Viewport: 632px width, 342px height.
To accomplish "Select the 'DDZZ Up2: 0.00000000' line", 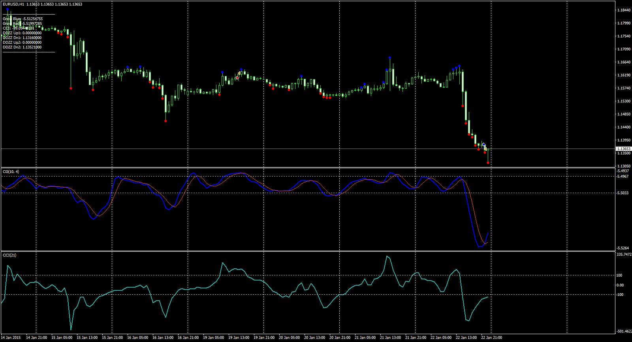I will (22, 43).
